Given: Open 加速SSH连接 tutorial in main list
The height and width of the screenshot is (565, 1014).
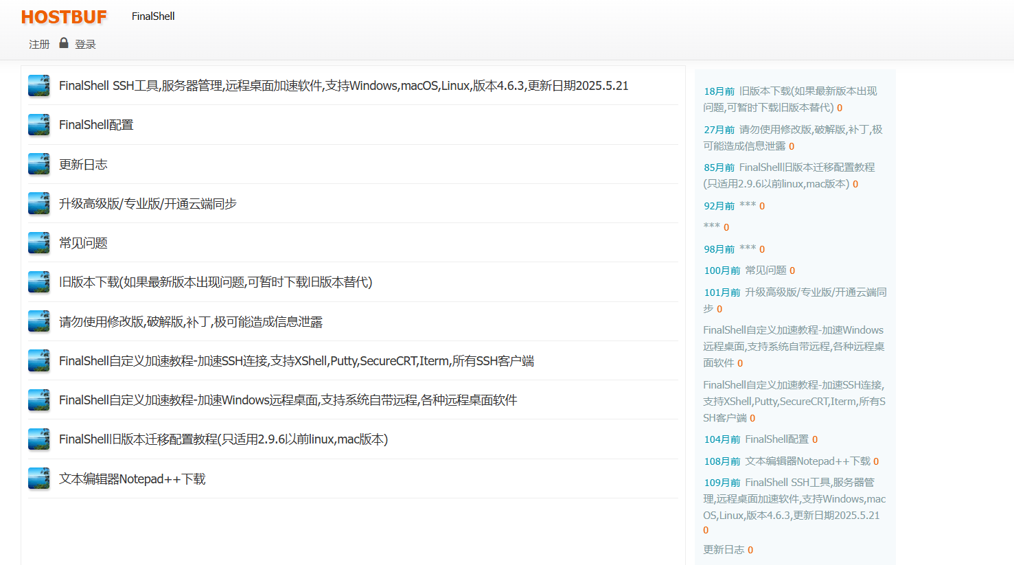Looking at the screenshot, I should (297, 361).
